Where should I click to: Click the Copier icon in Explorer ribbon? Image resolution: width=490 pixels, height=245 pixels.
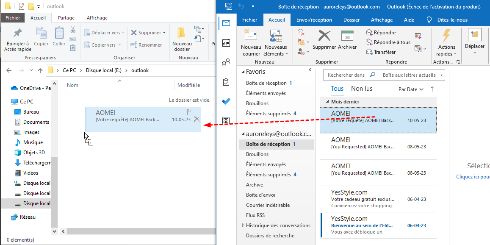point(41,33)
